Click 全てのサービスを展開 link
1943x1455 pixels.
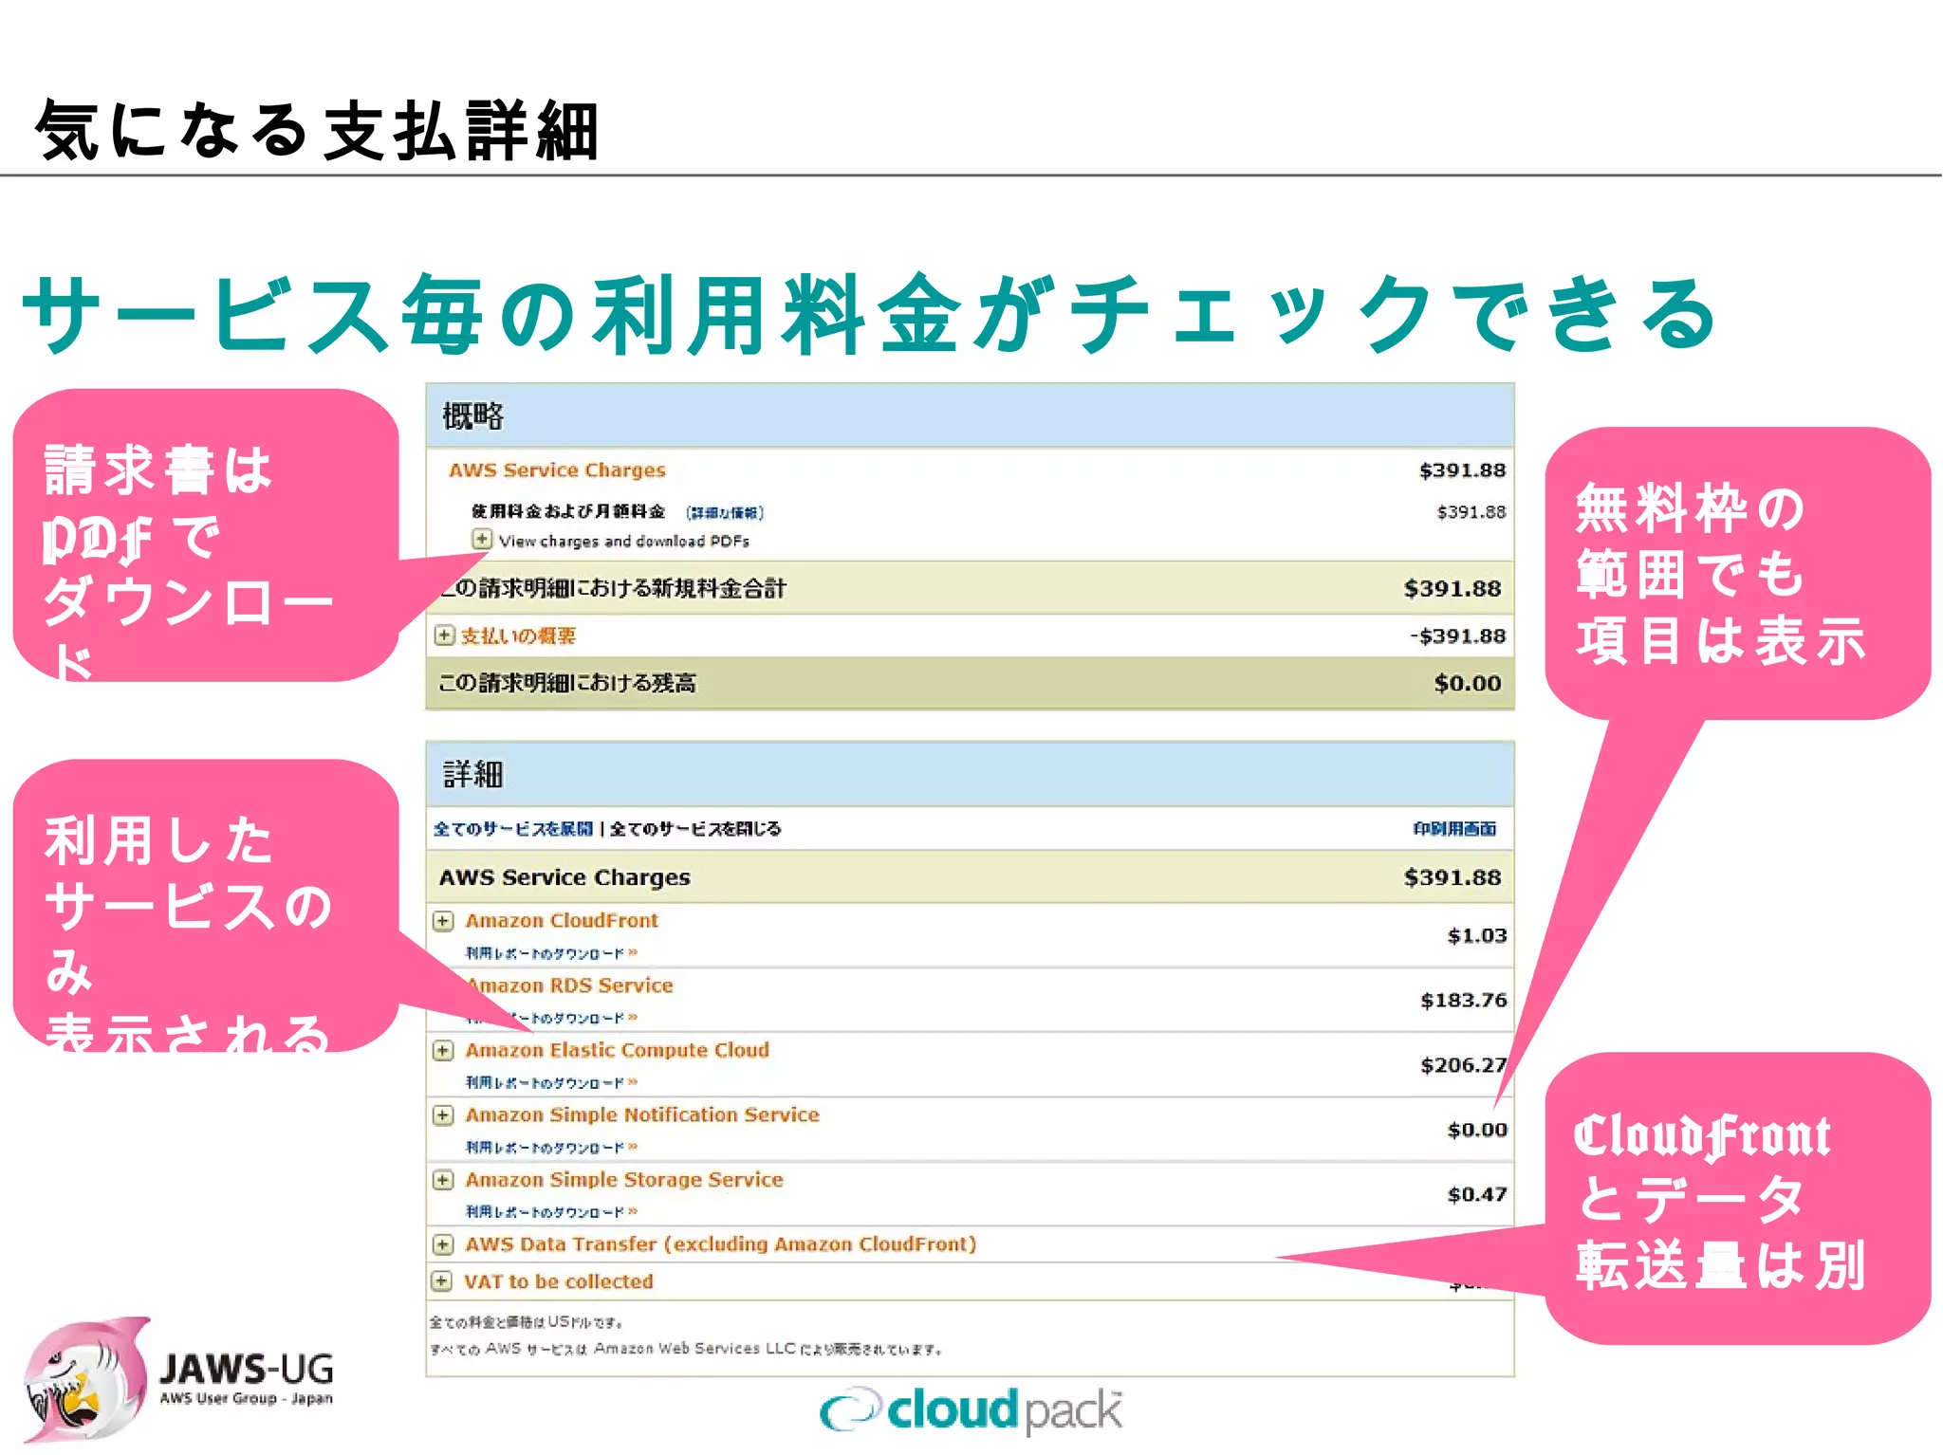tap(513, 829)
